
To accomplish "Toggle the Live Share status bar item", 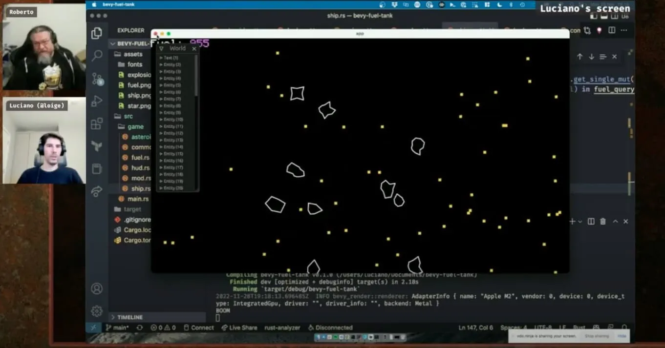I will pyautogui.click(x=239, y=328).
